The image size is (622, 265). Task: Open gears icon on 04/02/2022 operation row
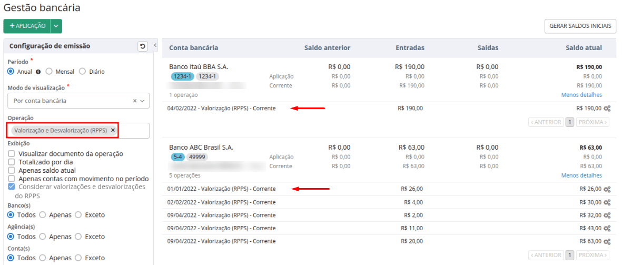pyautogui.click(x=607, y=109)
